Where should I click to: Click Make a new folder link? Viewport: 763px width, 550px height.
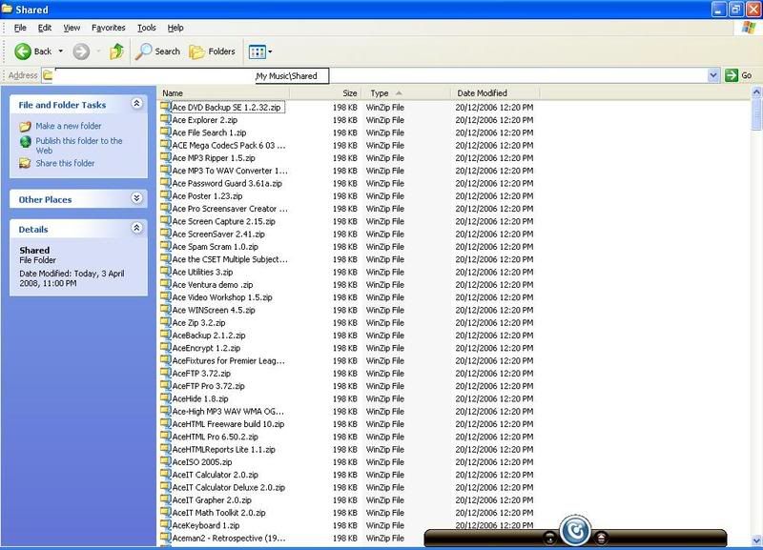pos(68,126)
